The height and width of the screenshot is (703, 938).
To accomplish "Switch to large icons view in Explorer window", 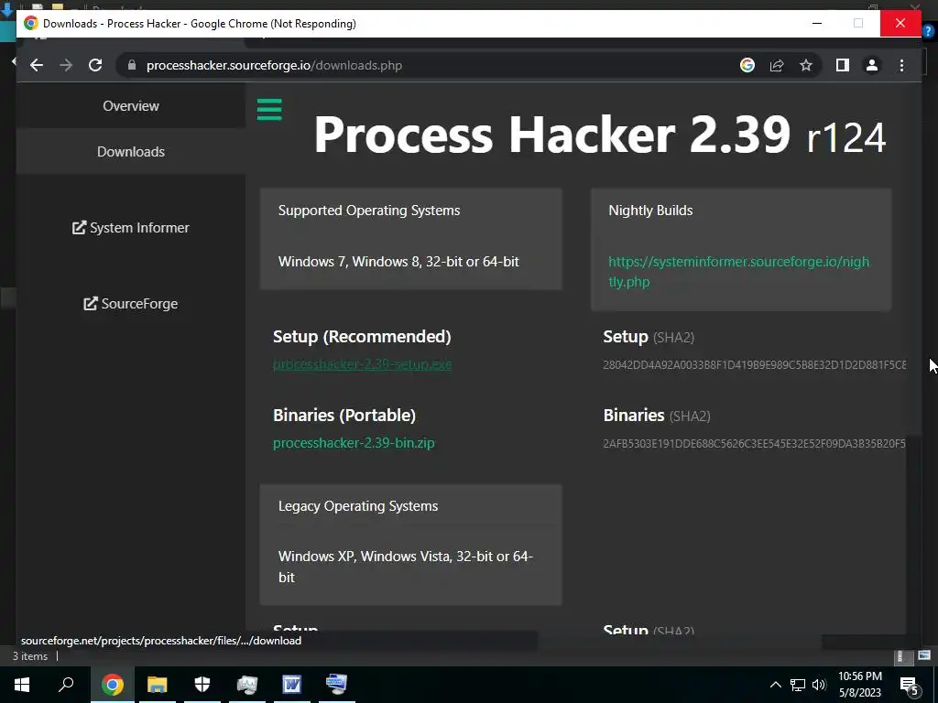I will pyautogui.click(x=924, y=655).
